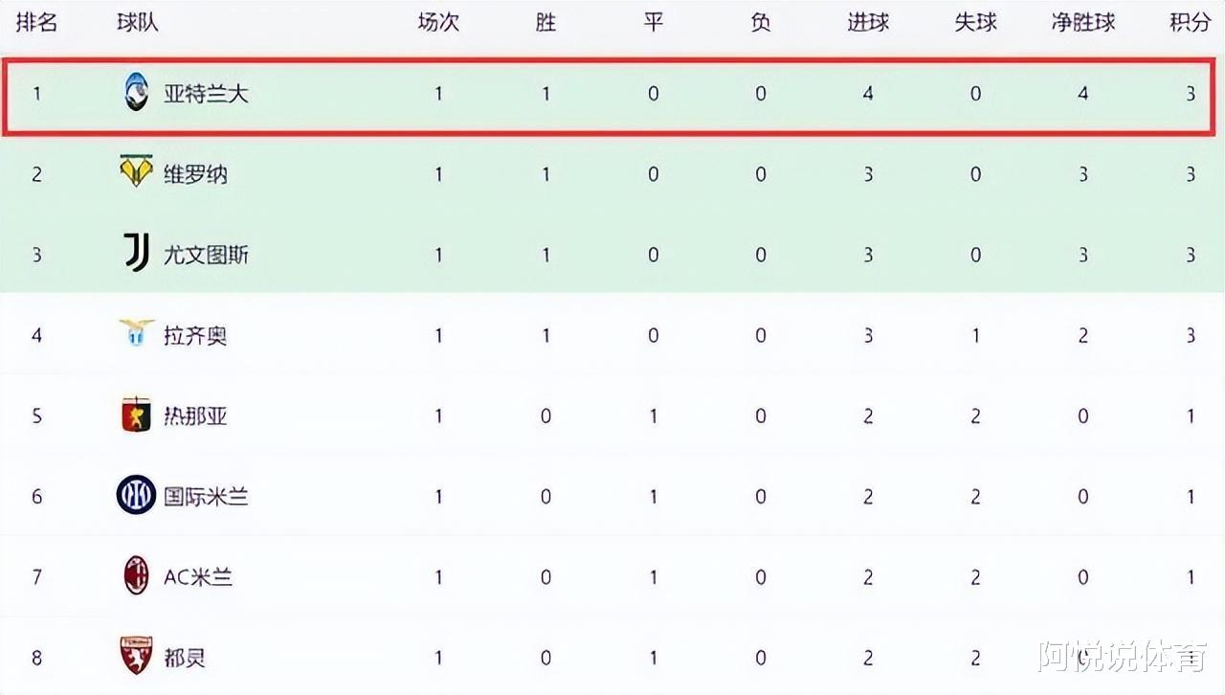1225x695 pixels.
Task: Click the AC Milan club crest
Action: [x=137, y=576]
